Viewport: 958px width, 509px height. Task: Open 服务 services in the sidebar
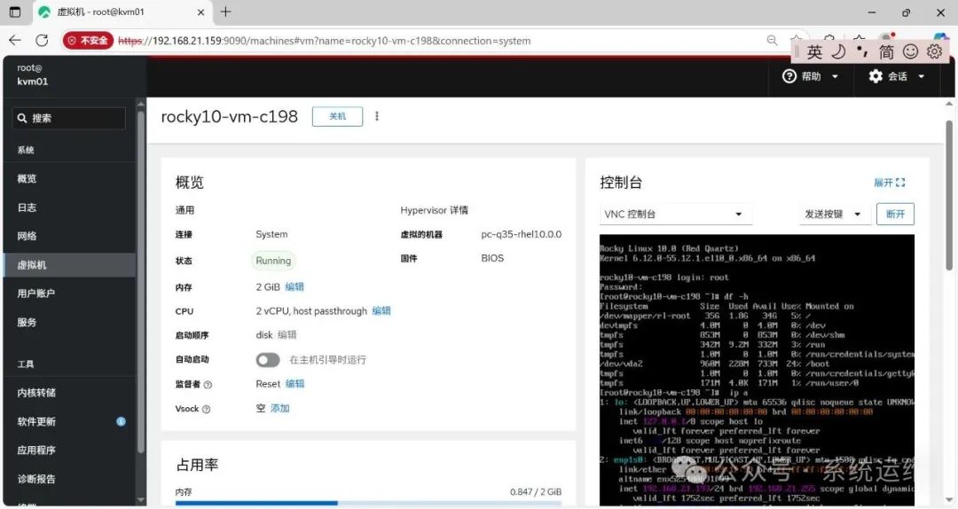(x=70, y=322)
